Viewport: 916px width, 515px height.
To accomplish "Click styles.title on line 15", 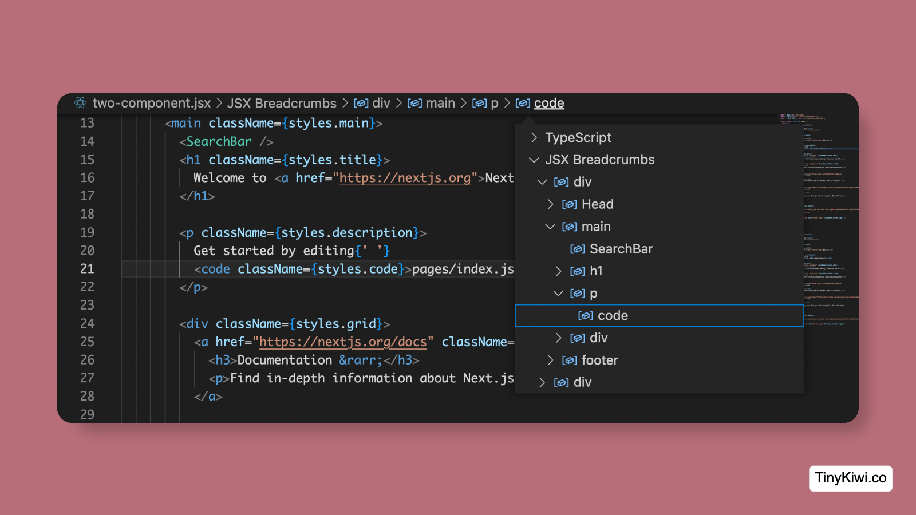I will click(x=332, y=160).
